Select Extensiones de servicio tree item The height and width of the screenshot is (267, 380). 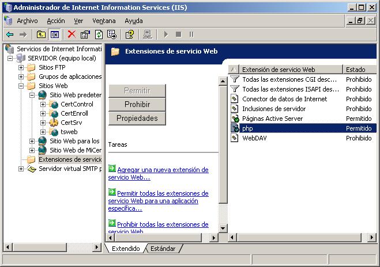(x=70, y=159)
